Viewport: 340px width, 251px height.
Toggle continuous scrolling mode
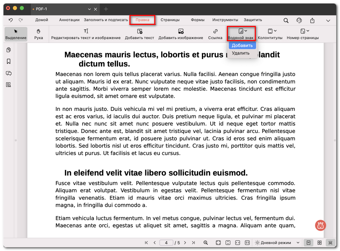pyautogui.click(x=330, y=243)
